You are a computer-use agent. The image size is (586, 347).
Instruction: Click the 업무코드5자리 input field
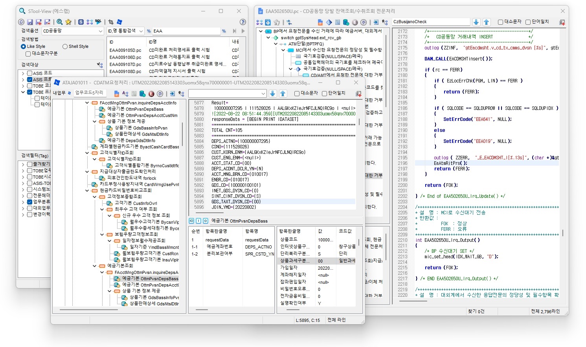(90, 93)
